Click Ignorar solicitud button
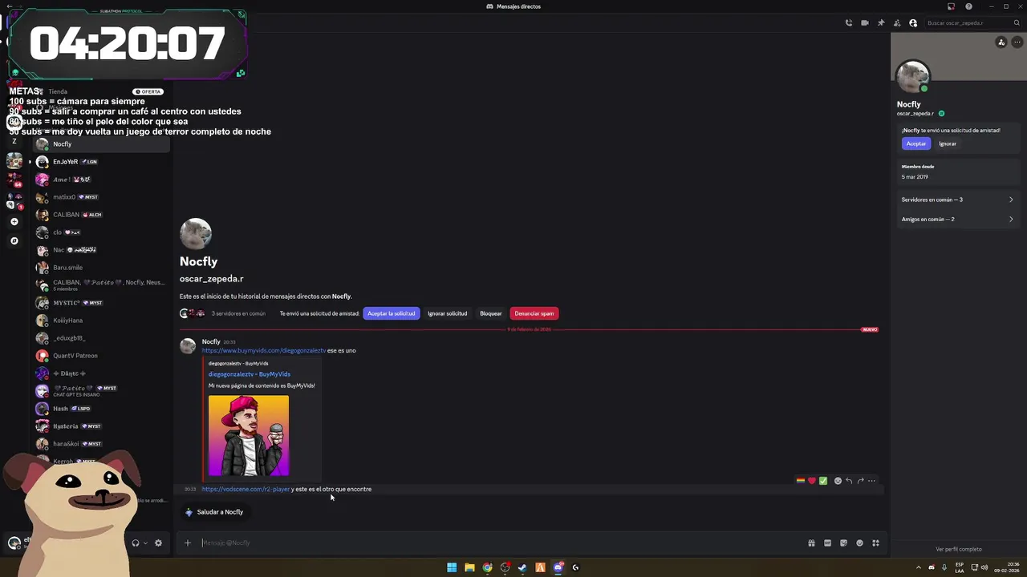This screenshot has width=1027, height=577. tap(447, 313)
